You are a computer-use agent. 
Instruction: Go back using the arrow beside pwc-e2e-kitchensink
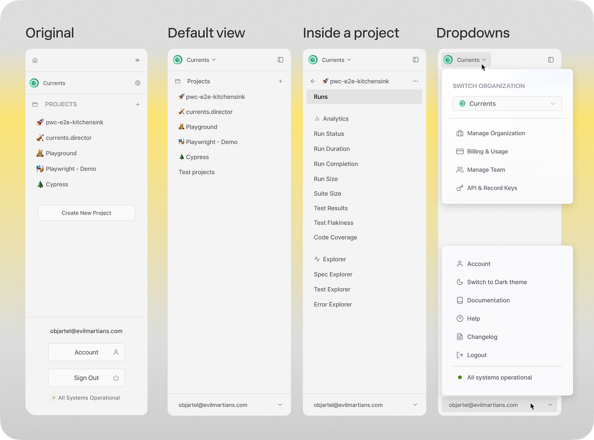pos(313,81)
